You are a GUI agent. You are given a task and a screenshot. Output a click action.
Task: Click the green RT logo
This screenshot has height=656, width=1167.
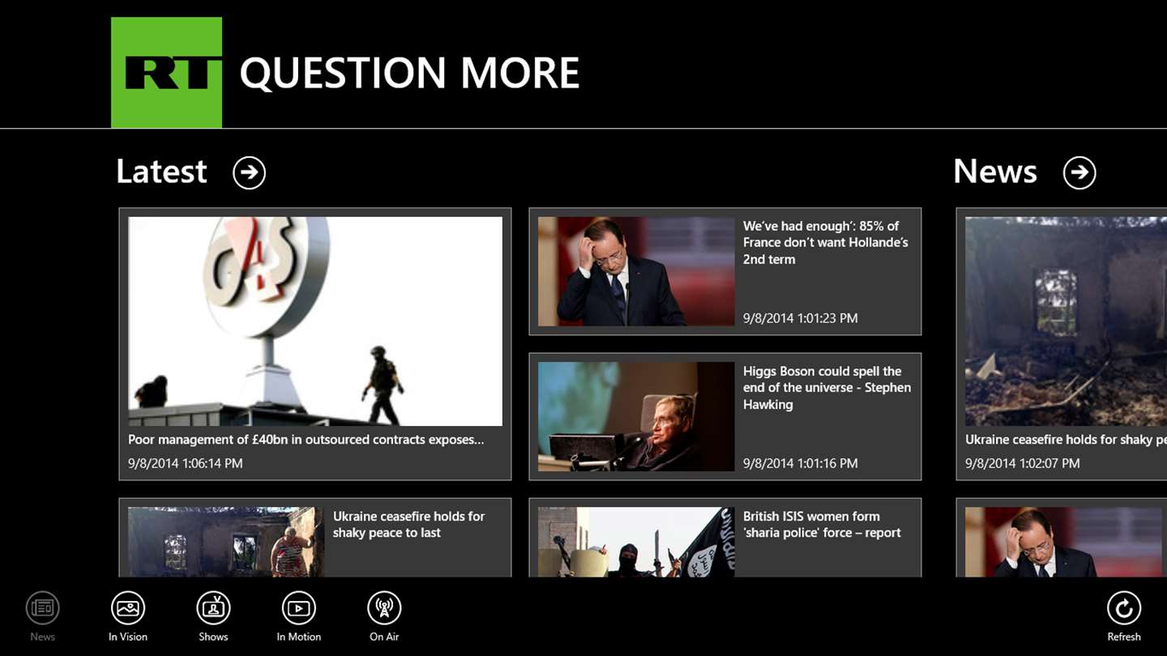coord(166,72)
